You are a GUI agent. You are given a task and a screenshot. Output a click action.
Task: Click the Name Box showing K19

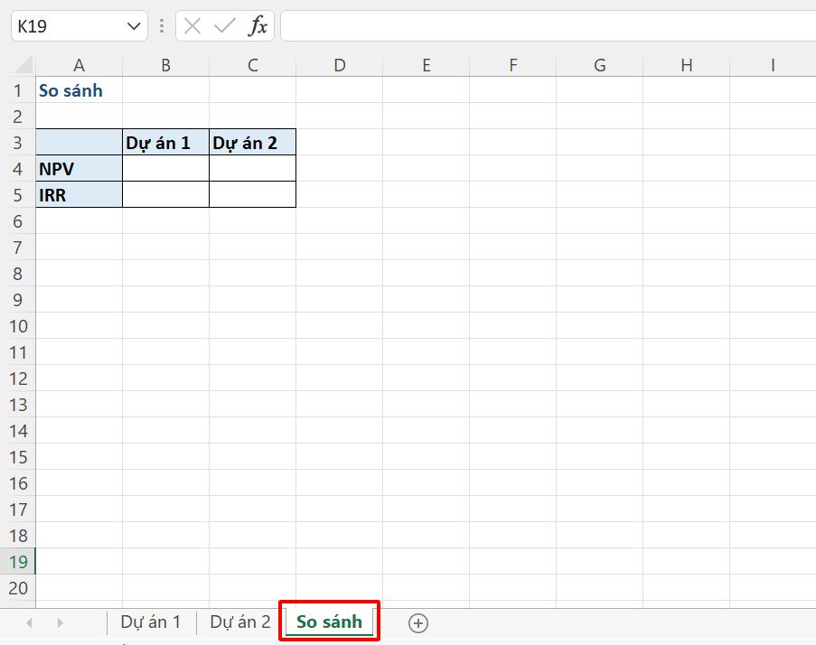(x=80, y=26)
